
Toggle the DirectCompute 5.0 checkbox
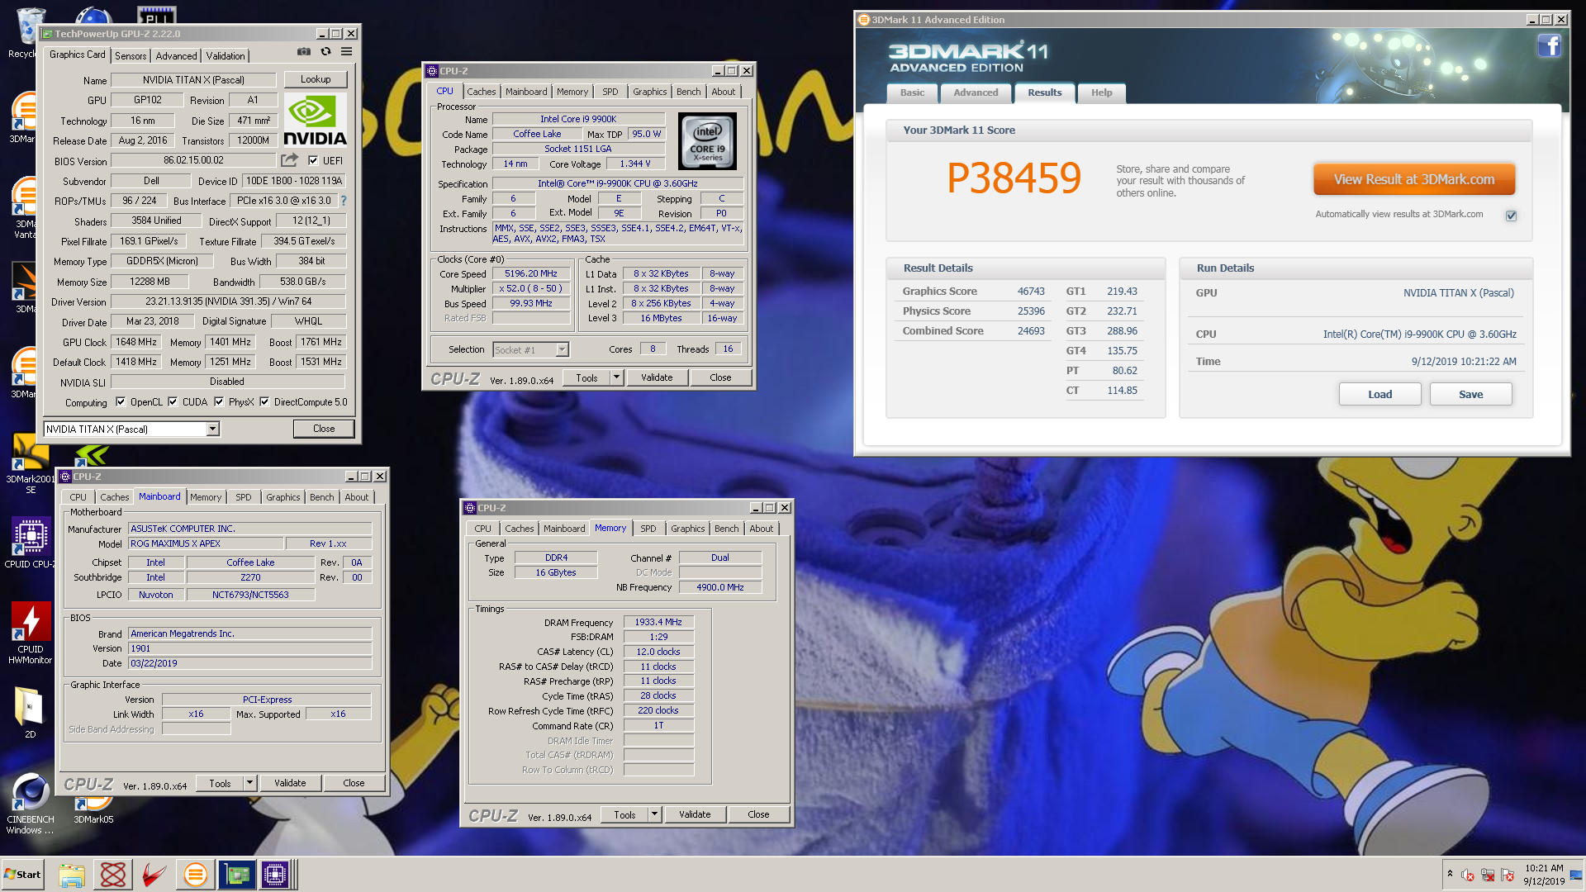(264, 402)
